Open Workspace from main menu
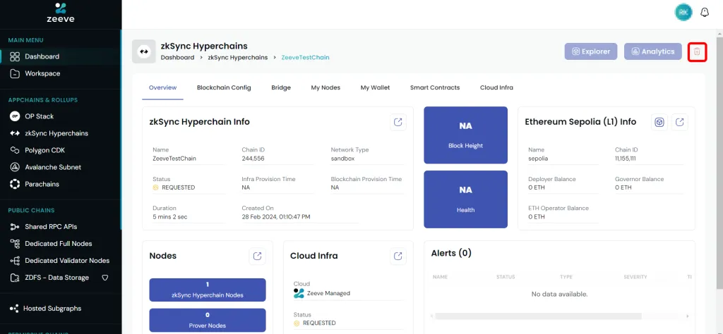This screenshot has height=334, width=723. click(x=42, y=73)
